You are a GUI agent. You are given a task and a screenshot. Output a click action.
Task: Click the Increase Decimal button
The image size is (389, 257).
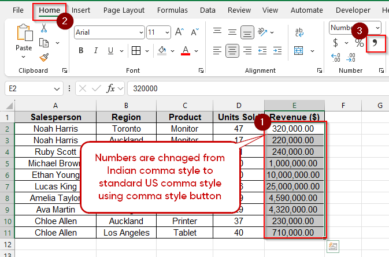(336, 57)
